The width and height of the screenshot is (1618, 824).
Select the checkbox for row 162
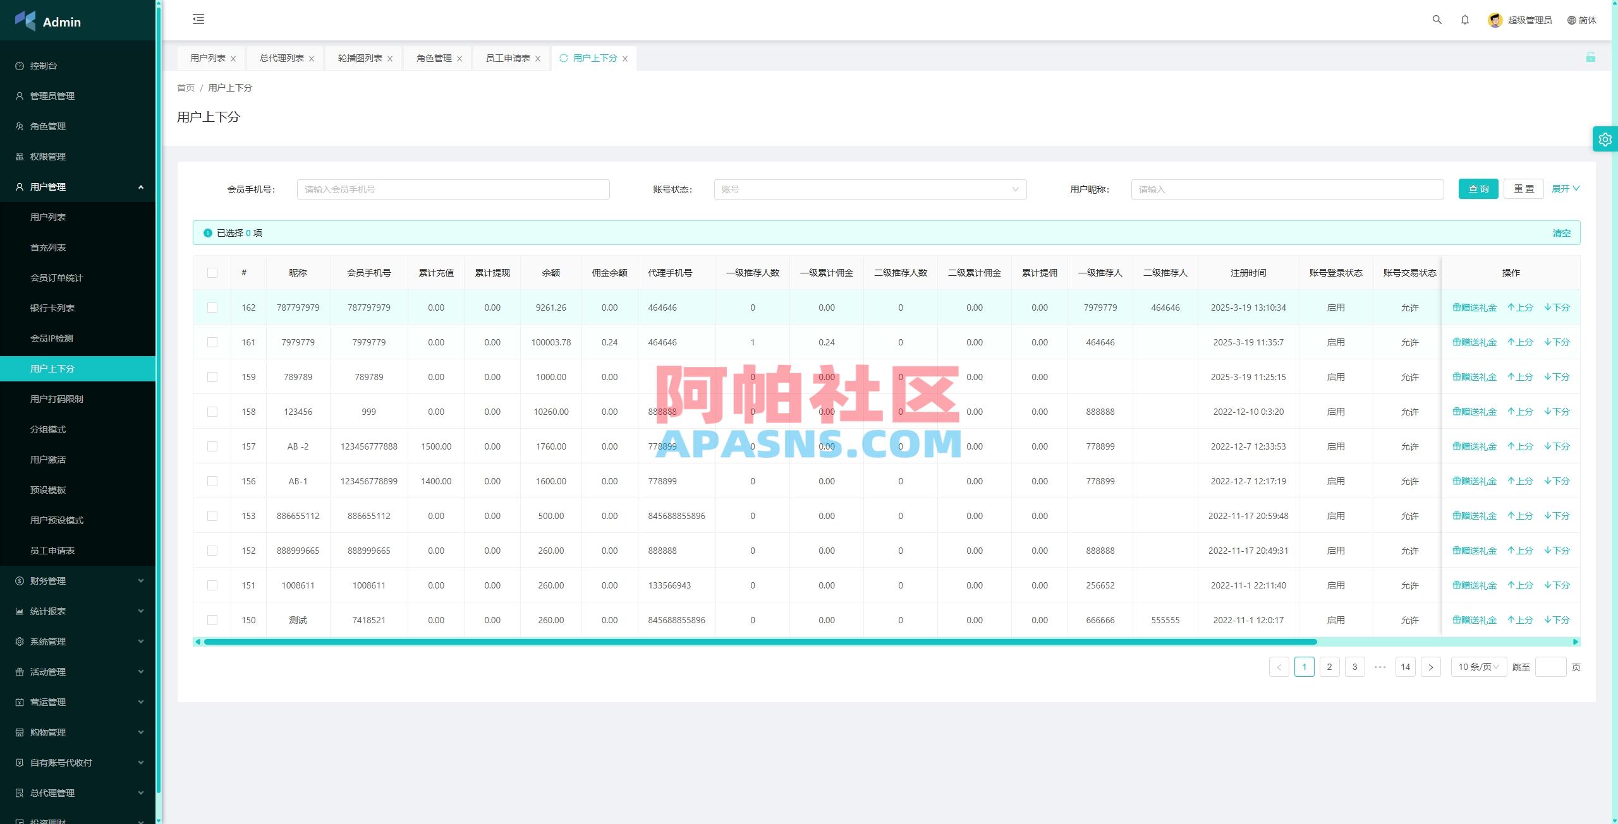point(212,308)
